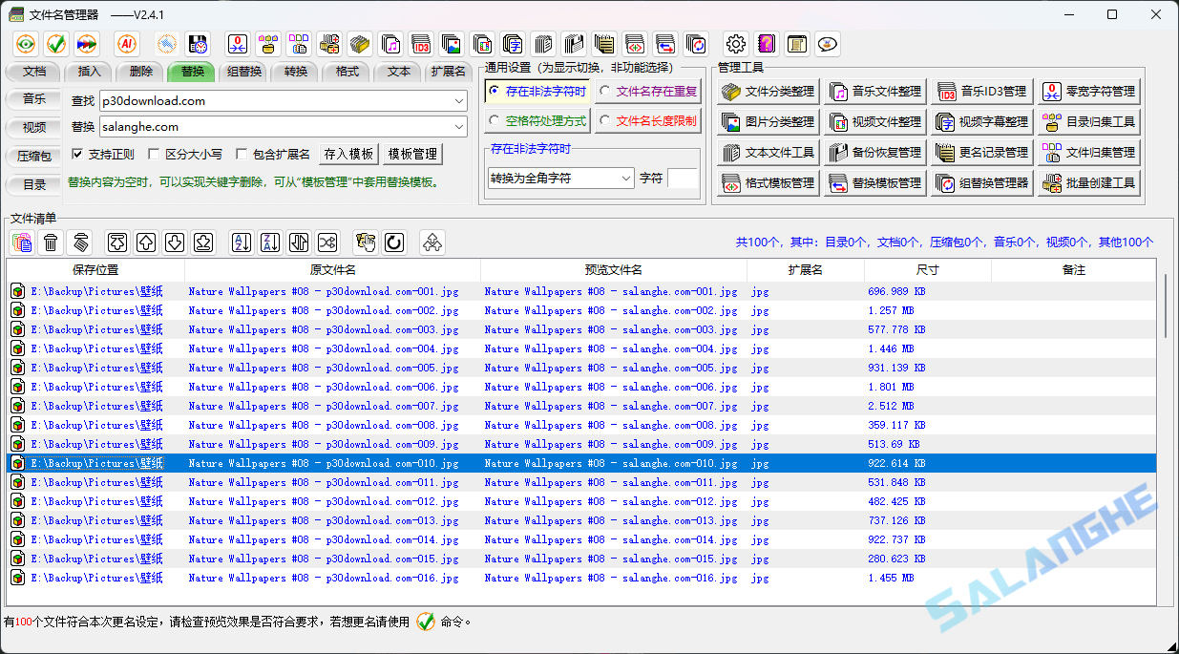This screenshot has width=1179, height=654.
Task: Click the green checkmark rename command icon
Action: (57, 43)
